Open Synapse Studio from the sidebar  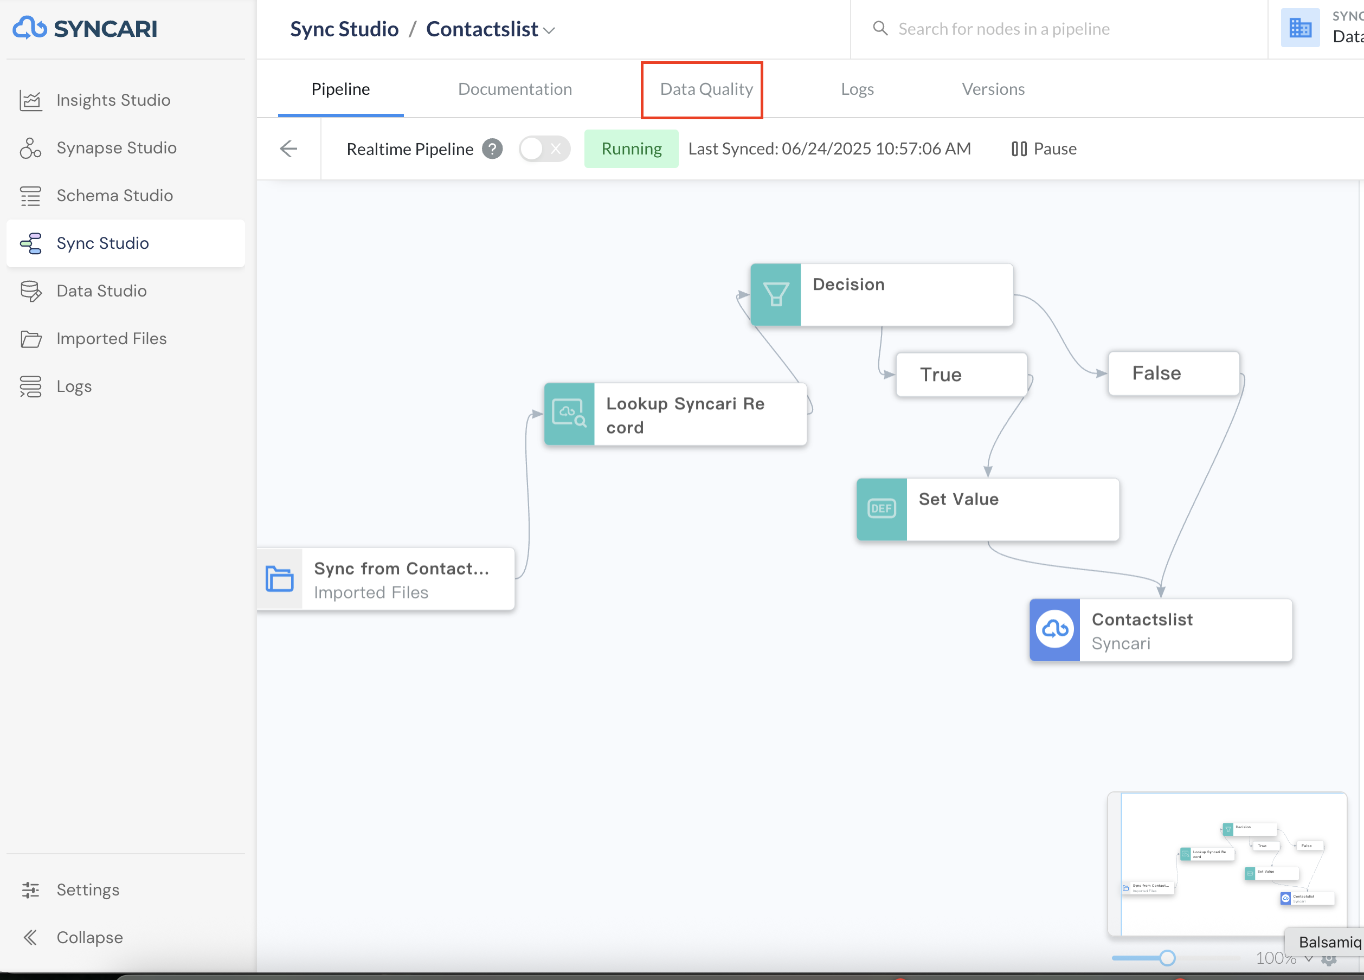[x=125, y=148]
